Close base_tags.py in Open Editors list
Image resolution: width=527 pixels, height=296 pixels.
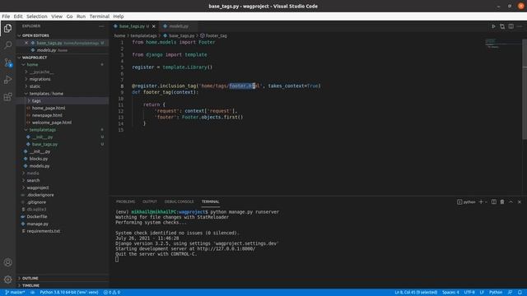click(26, 43)
